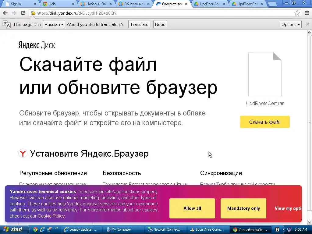Close the translate bar
The image size is (312, 234).
pyautogui.click(x=307, y=24)
